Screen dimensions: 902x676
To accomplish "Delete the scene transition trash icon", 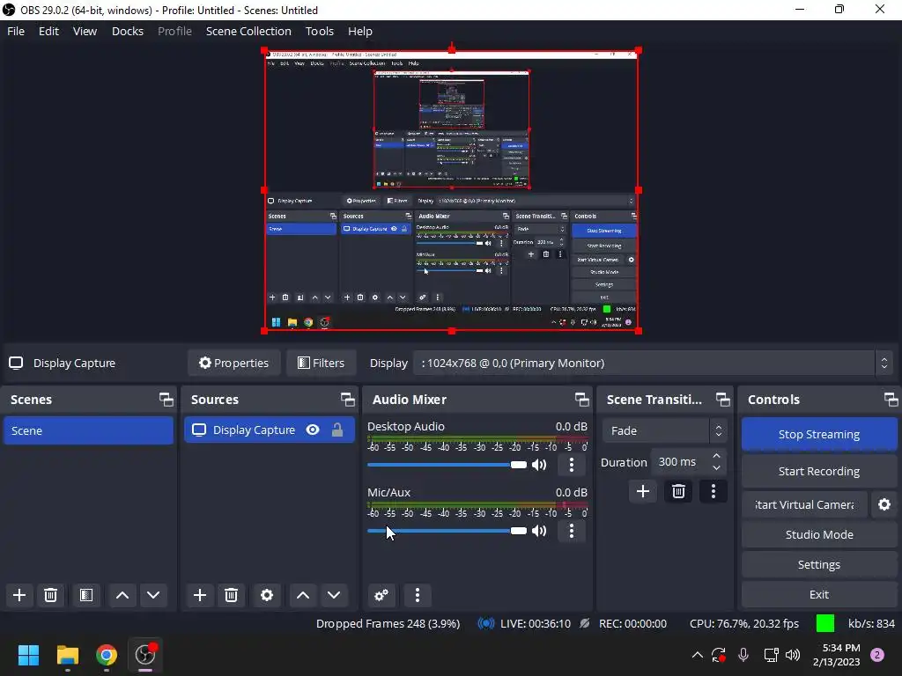I will [x=678, y=491].
